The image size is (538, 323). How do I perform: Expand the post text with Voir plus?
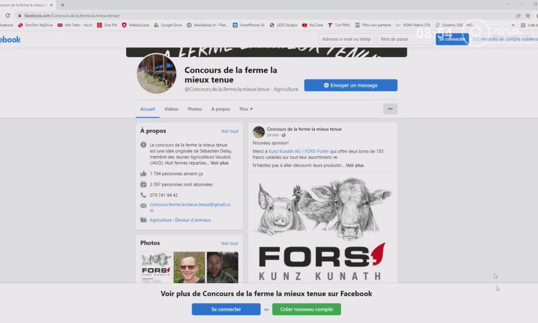(x=355, y=165)
